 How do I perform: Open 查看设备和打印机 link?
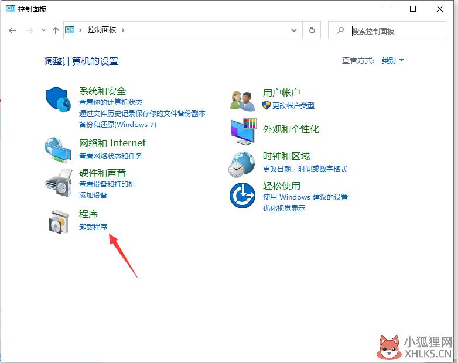coord(107,184)
